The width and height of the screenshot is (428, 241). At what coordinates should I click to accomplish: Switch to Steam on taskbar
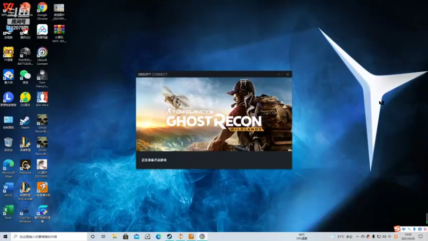[169, 236]
